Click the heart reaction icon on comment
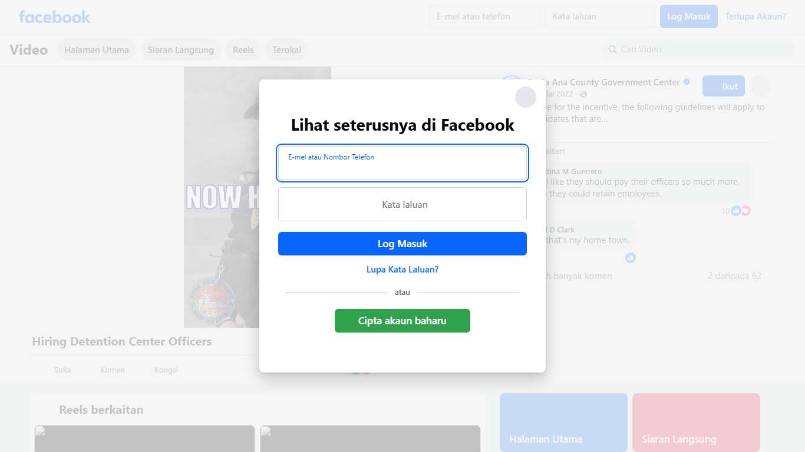Viewport: 805px width, 452px height. [x=745, y=211]
